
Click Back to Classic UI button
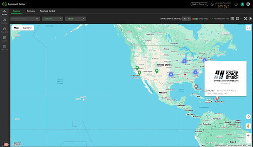199,4
